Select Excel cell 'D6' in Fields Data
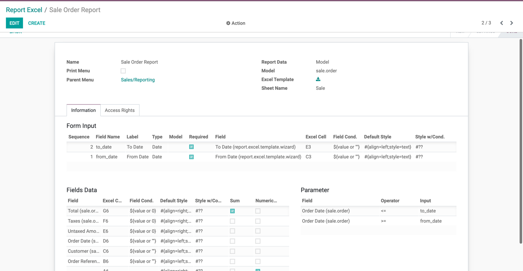 point(106,241)
